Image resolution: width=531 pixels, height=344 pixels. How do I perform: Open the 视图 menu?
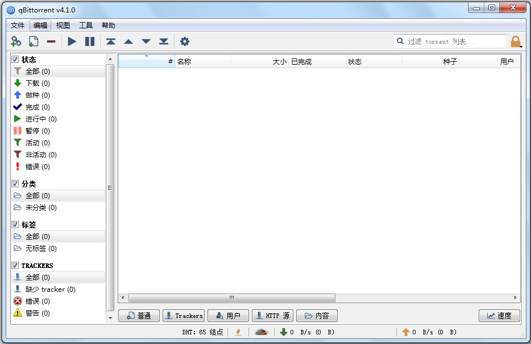(63, 26)
